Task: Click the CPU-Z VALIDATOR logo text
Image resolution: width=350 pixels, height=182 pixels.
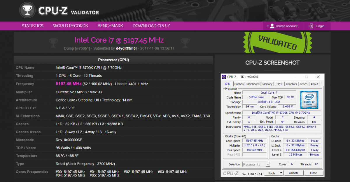Action: (x=69, y=11)
